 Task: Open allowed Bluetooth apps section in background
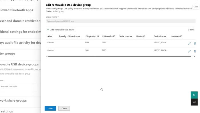click(x=17, y=10)
